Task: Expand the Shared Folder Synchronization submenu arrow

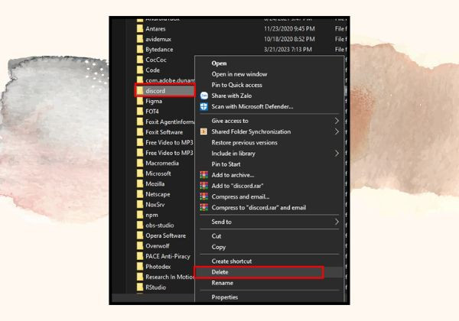Action: coord(337,131)
